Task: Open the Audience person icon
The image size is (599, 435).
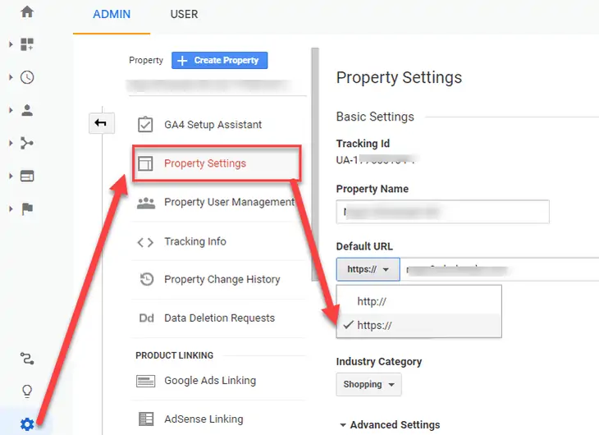Action: tap(27, 110)
